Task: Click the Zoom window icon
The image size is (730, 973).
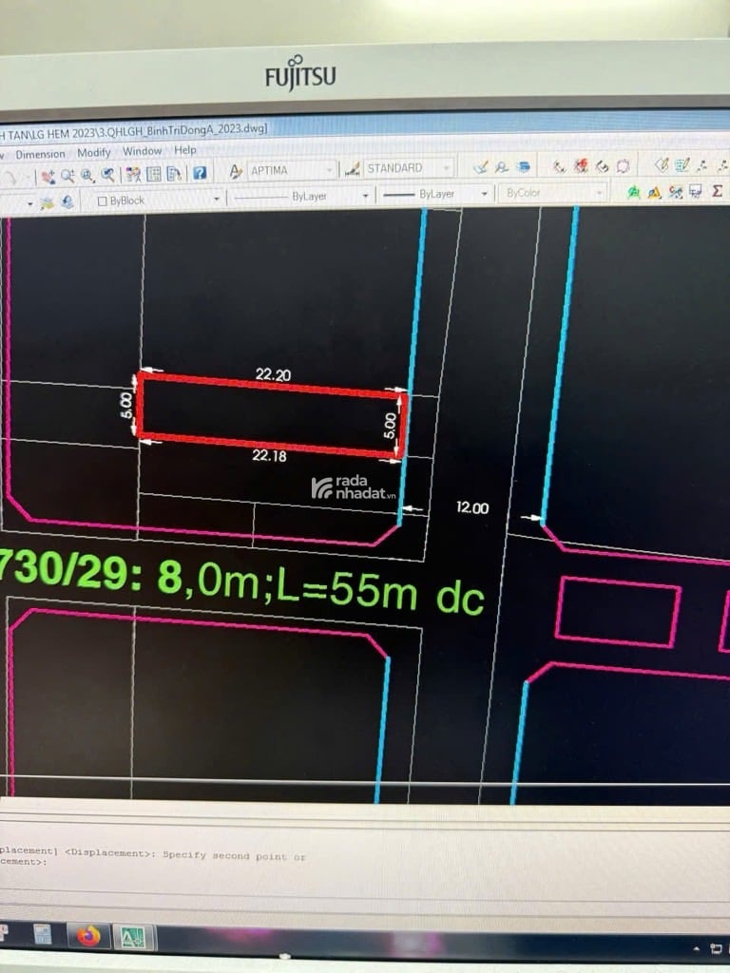Action: (87, 176)
